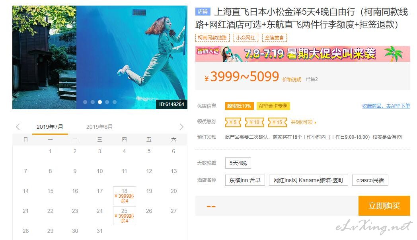The width and height of the screenshot is (417, 240).
Task: Expand the 共5张可领 coupon list
Action: tap(303, 122)
